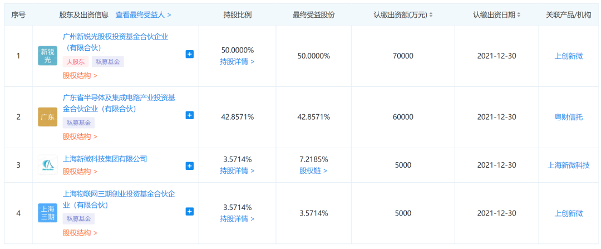This screenshot has width=601, height=249.
Task: Select the 42.8571% holding ratio cell
Action: tap(237, 117)
